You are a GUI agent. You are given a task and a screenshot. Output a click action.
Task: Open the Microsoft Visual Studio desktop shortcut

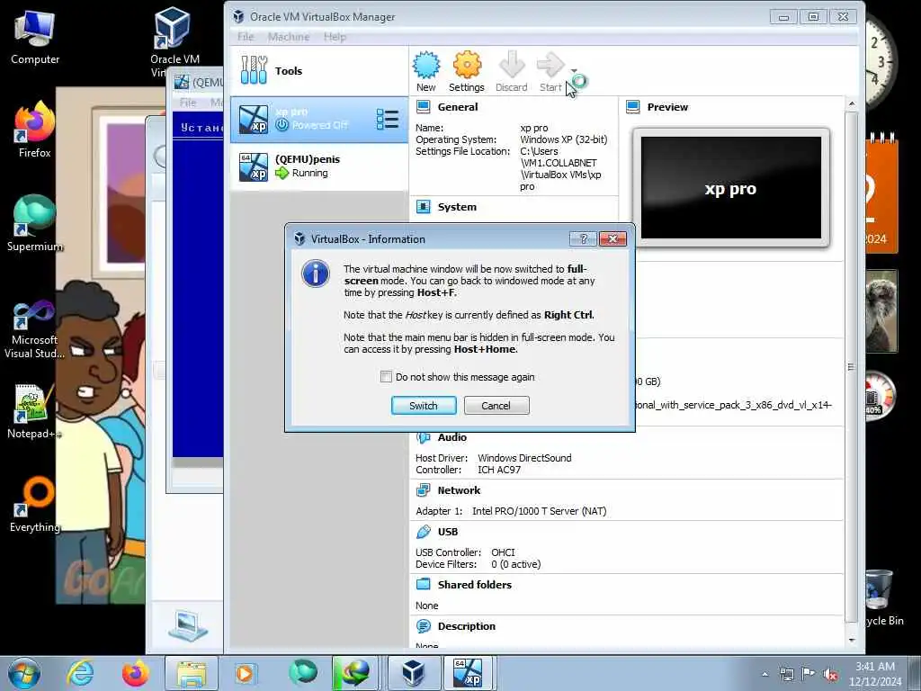point(35,329)
